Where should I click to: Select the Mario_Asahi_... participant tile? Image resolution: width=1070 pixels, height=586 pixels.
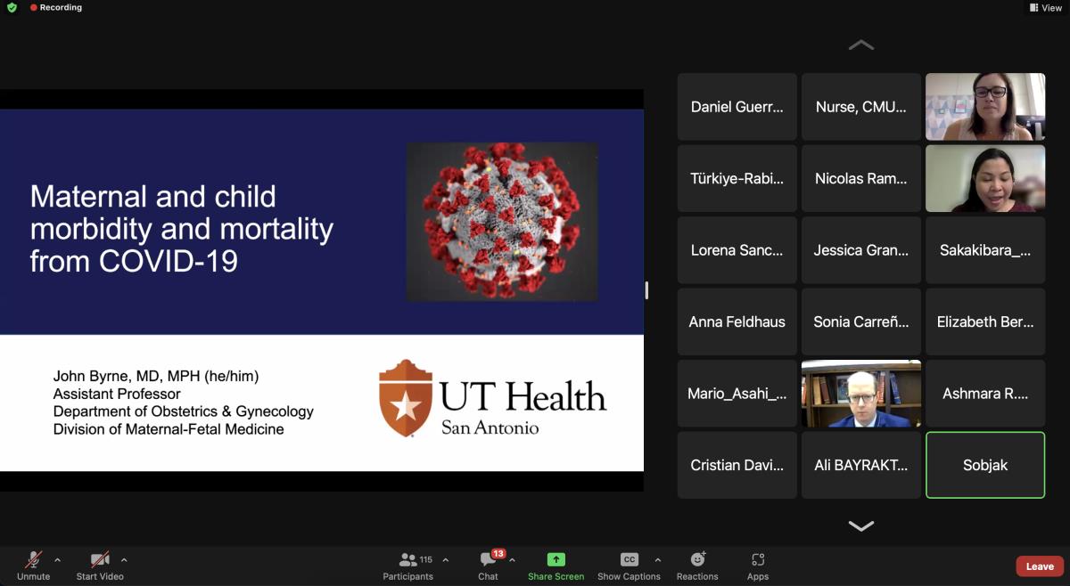point(737,394)
